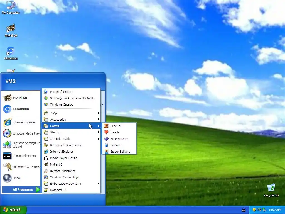Expand the 7-Zip submenu arrow
285x214 pixels.
99,113
